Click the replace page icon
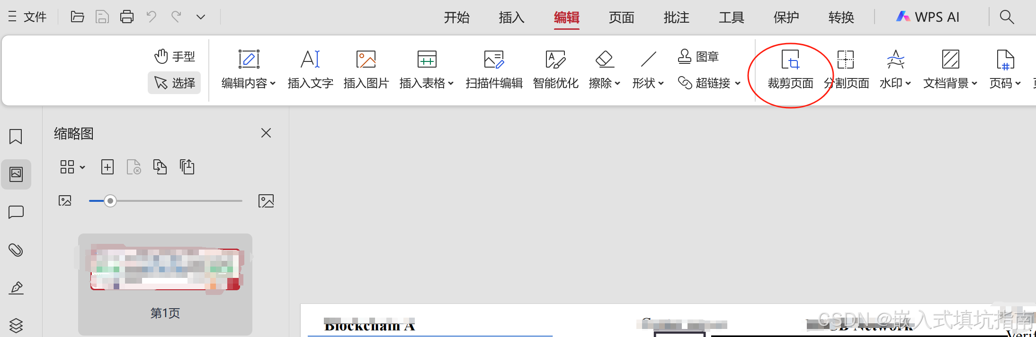This screenshot has height=337, width=1036. coord(187,167)
